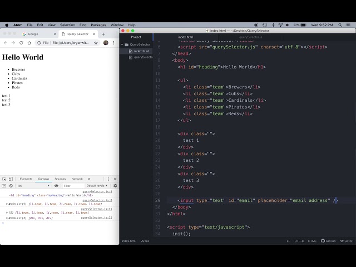Click the eye live expression icon
The width and height of the screenshot is (356, 267).
coord(56,186)
